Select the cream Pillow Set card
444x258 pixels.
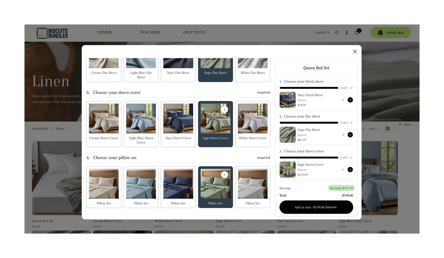[x=104, y=187]
